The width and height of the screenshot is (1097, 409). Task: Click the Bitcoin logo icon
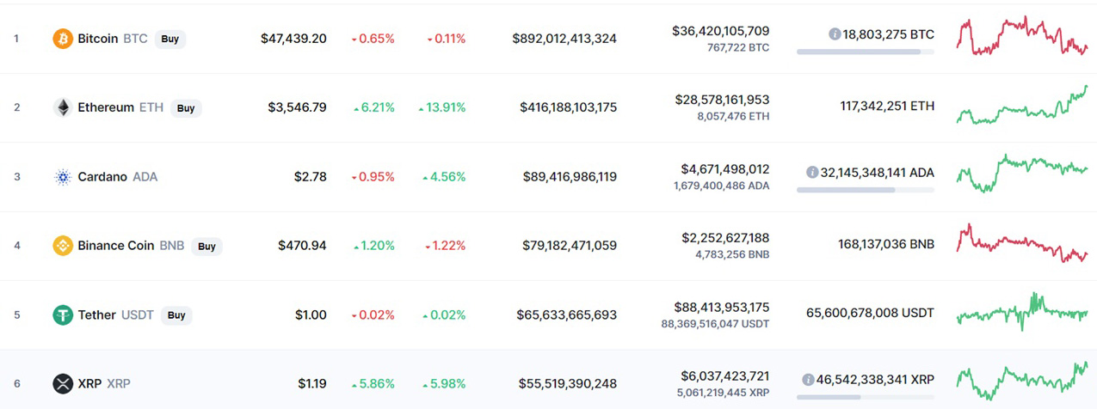(x=63, y=39)
